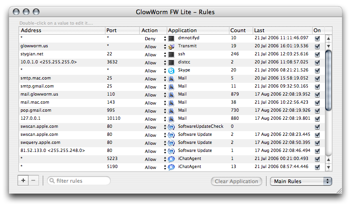This screenshot has width=352, height=204.
Task: Remove selected rule with minus button
Action: (33, 180)
